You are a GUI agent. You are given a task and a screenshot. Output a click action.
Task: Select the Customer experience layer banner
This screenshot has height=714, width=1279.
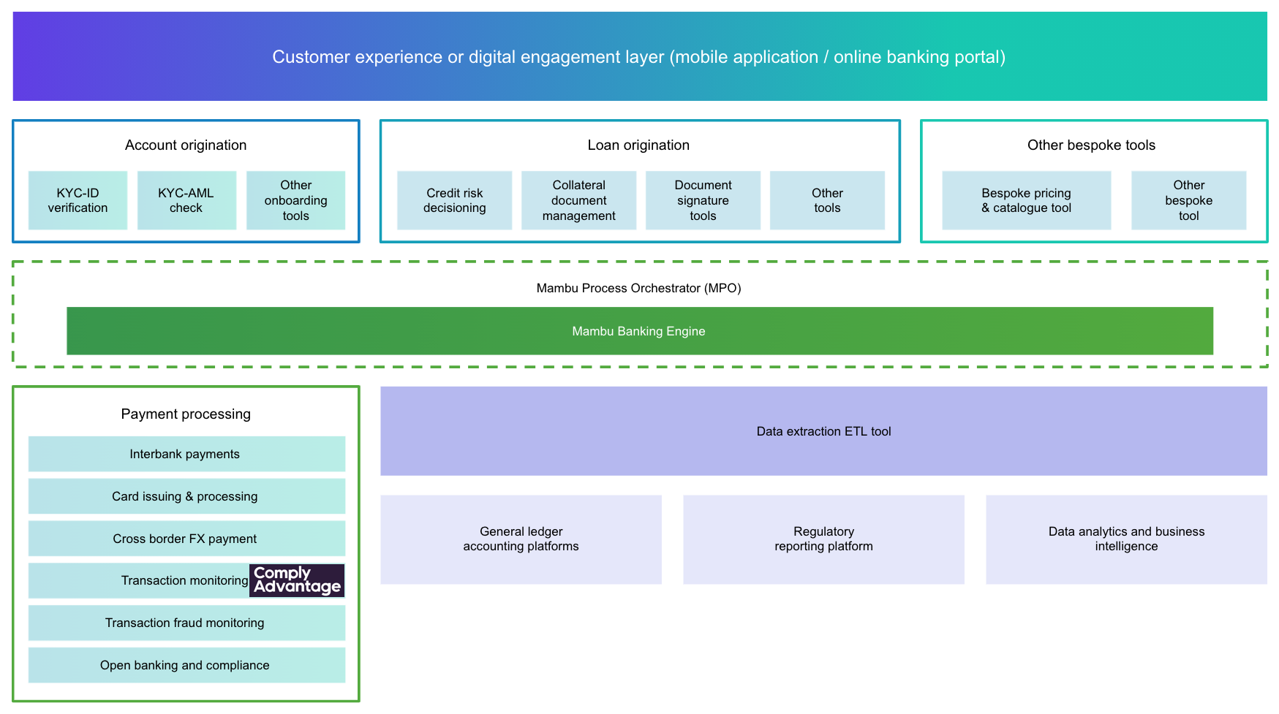click(x=640, y=56)
